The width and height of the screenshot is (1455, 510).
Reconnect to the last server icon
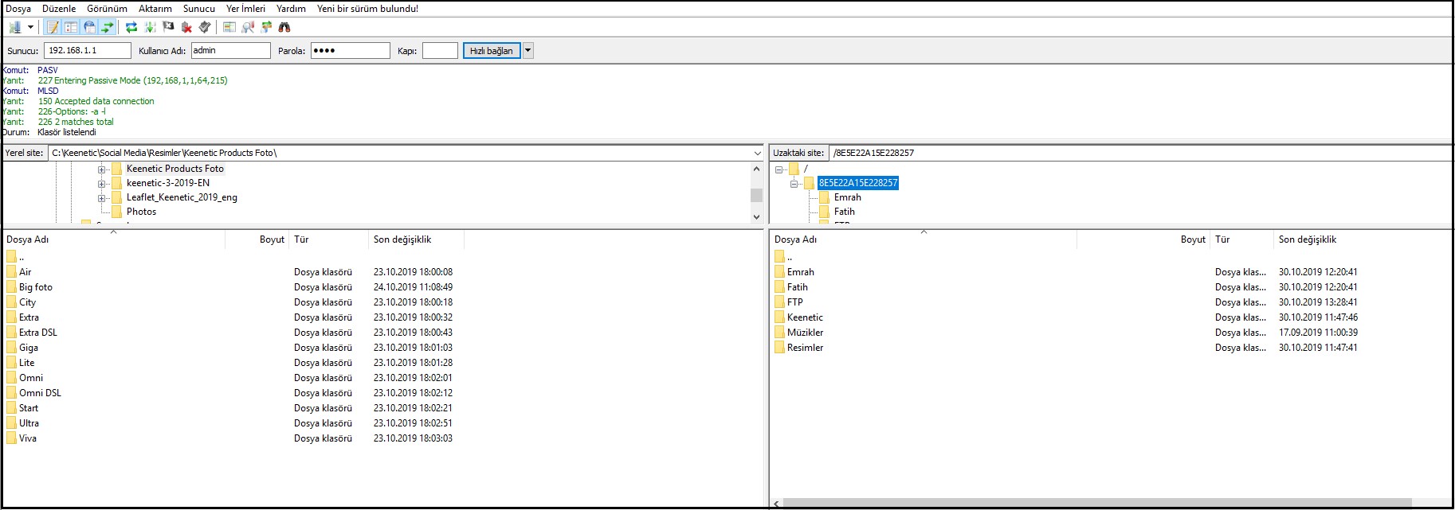(205, 27)
